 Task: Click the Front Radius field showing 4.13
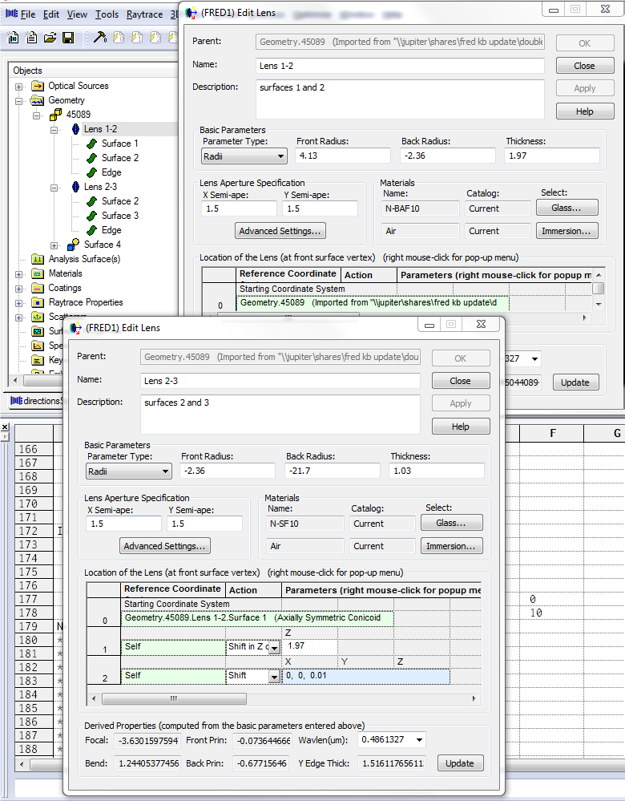coord(343,156)
